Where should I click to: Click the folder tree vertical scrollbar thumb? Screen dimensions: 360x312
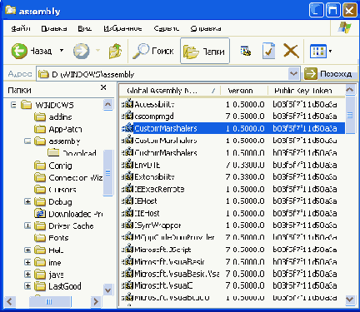pos(108,172)
